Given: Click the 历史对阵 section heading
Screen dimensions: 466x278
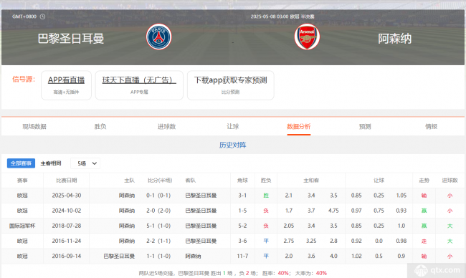Looking at the screenshot, I should (x=233, y=145).
